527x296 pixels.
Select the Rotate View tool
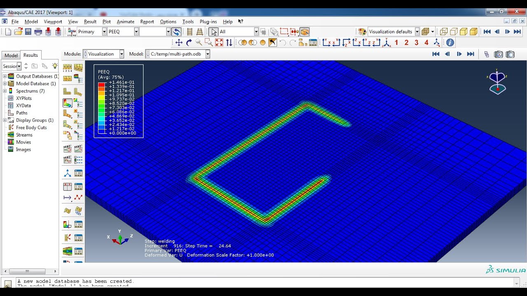pos(189,42)
